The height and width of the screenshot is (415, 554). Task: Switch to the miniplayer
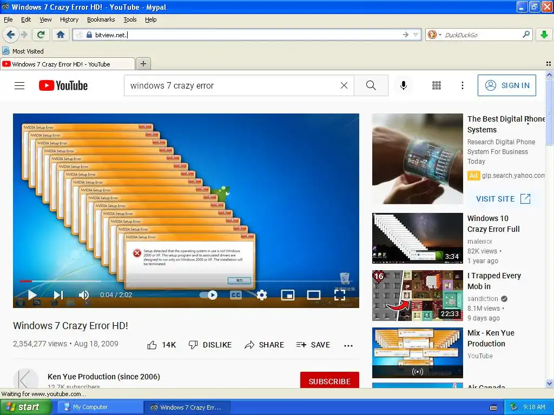(x=288, y=295)
